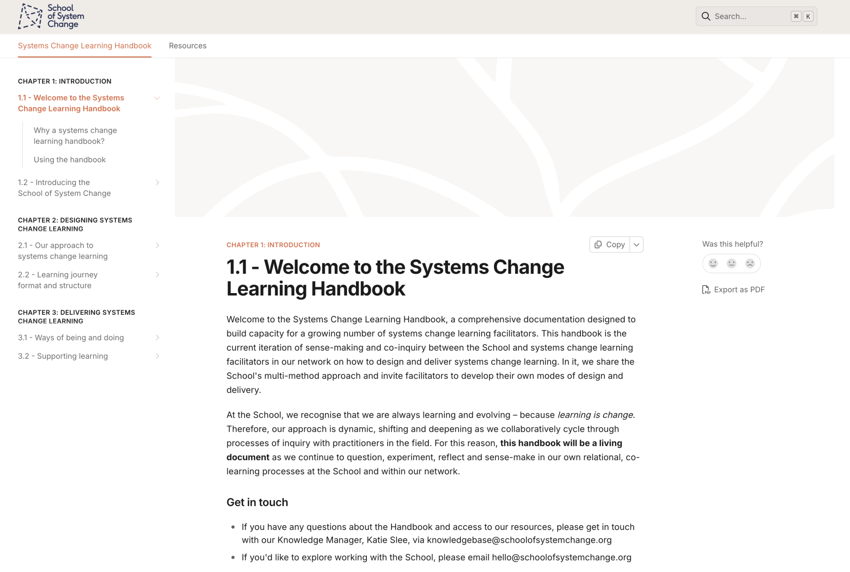Click 'Chapter 2: Designing Systems Change Learning' header
Viewport: 850px width, 572px height.
point(75,225)
